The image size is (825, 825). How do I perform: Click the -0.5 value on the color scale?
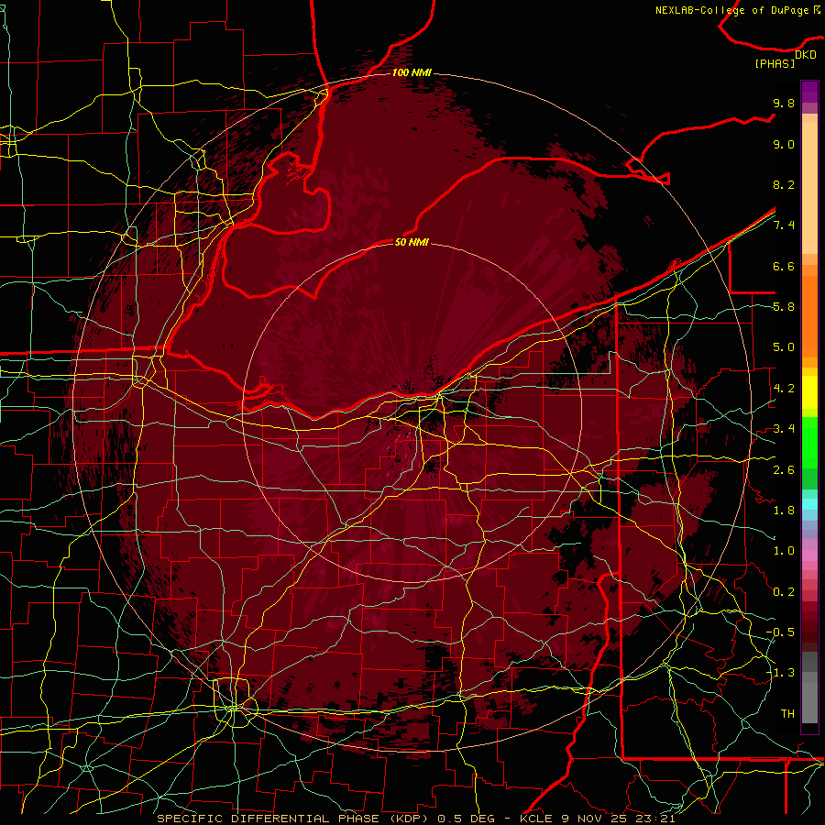(x=780, y=632)
